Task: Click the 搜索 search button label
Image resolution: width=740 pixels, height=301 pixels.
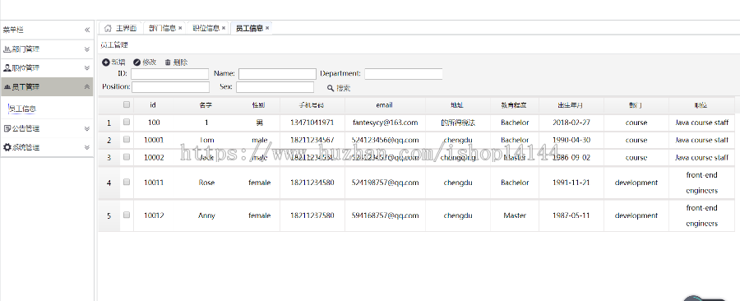Action: 343,88
